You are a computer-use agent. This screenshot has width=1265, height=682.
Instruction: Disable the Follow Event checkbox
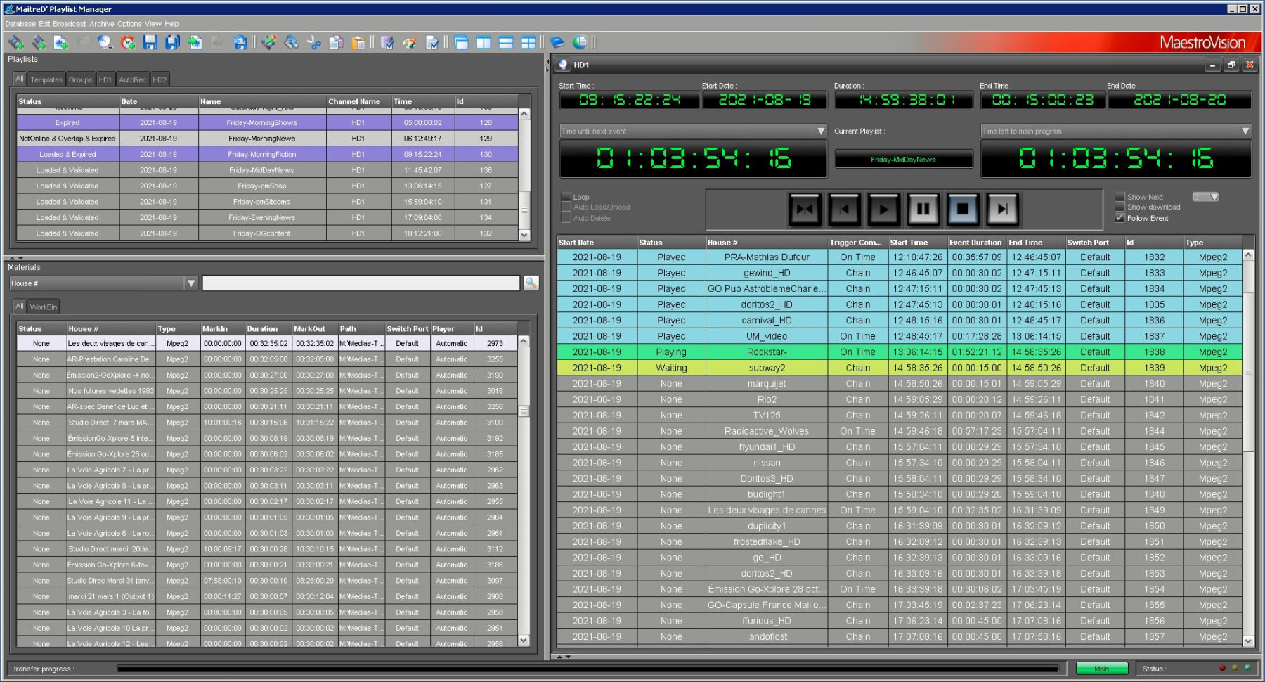tap(1120, 218)
